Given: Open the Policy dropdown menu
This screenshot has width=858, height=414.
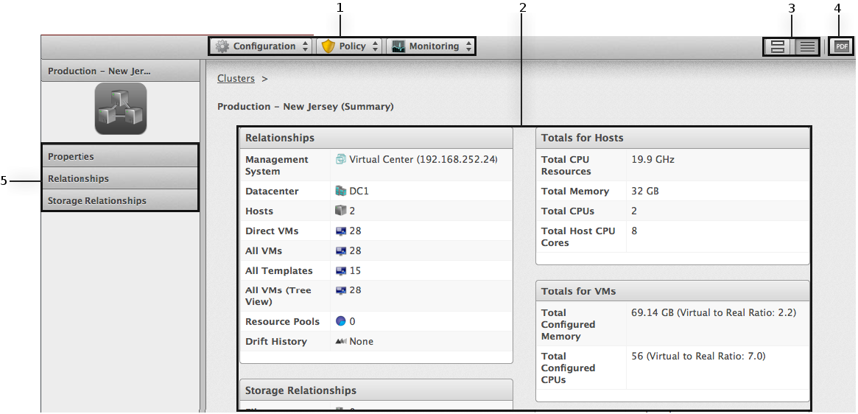Looking at the screenshot, I should (350, 46).
